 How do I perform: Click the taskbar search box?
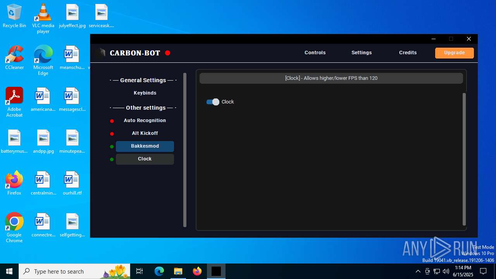[x=74, y=271]
